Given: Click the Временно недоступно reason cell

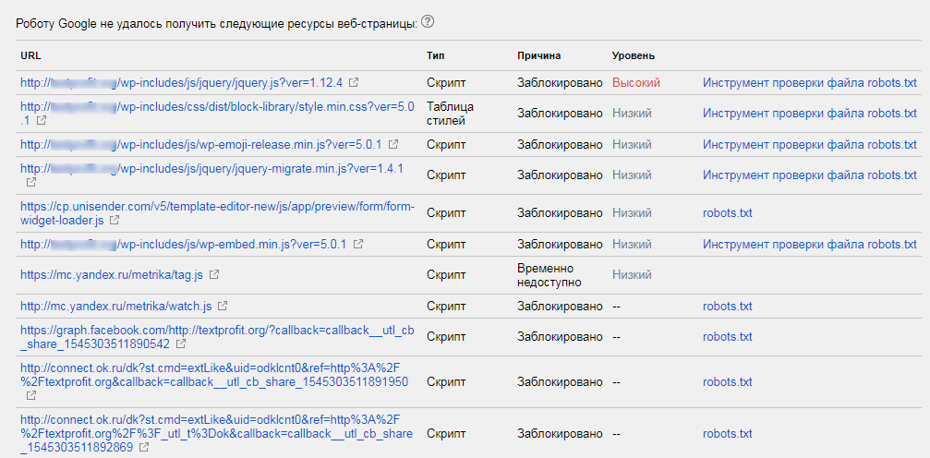Looking at the screenshot, I should point(550,275).
